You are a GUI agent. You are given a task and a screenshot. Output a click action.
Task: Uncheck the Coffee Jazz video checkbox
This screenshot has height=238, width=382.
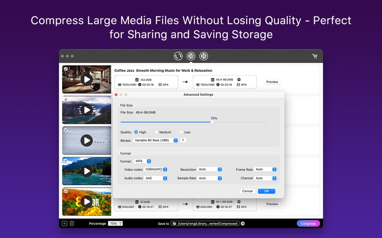(x=66, y=69)
